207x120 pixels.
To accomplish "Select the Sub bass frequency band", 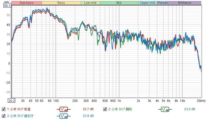I will (27, 3).
